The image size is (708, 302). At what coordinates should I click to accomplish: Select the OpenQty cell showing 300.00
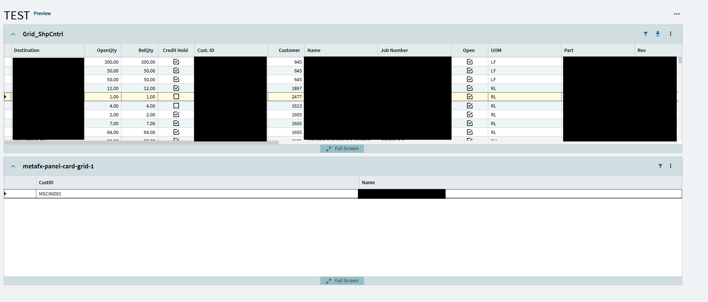click(103, 62)
